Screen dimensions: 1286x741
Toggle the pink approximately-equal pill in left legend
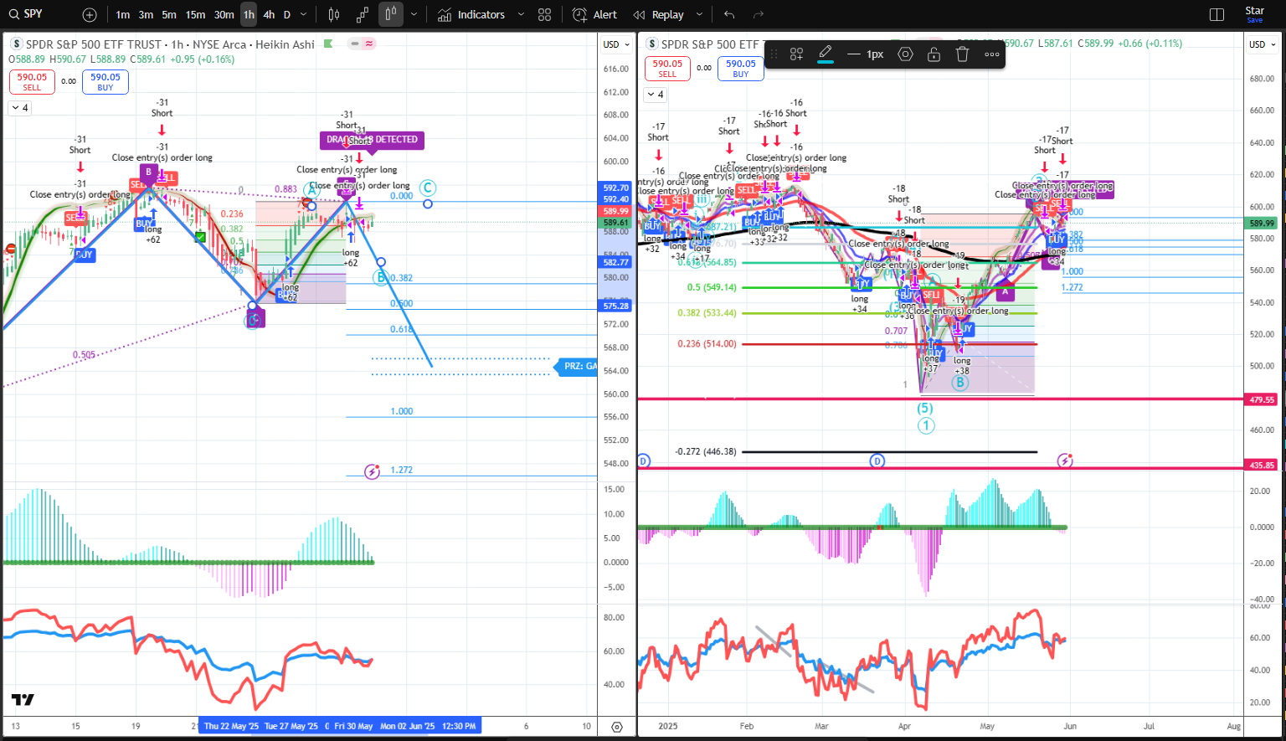pyautogui.click(x=369, y=44)
